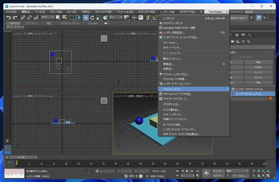Switch to the Populate ribbon tab
Viewport: 279px width, 182px height.
(93, 23)
